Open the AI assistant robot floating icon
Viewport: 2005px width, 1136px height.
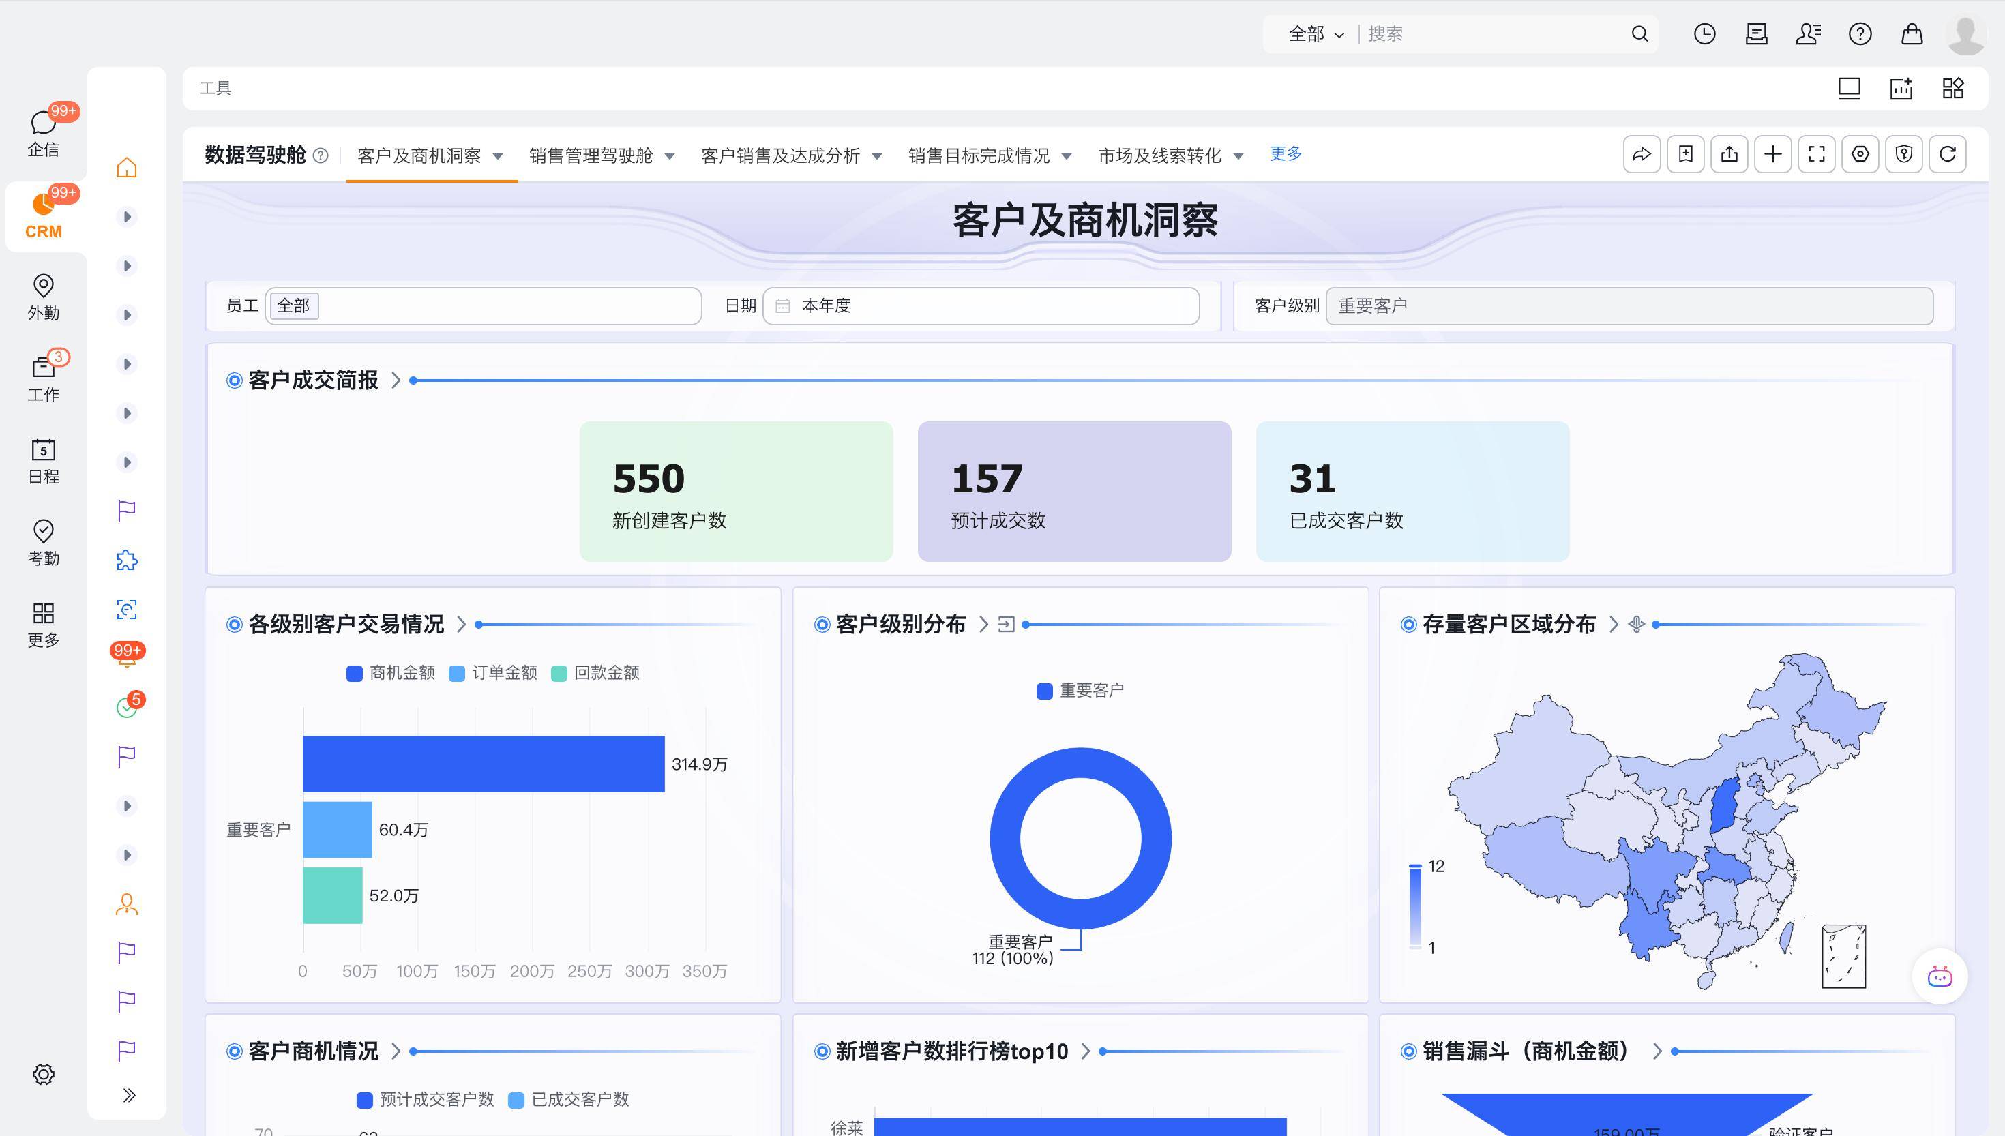[1940, 977]
